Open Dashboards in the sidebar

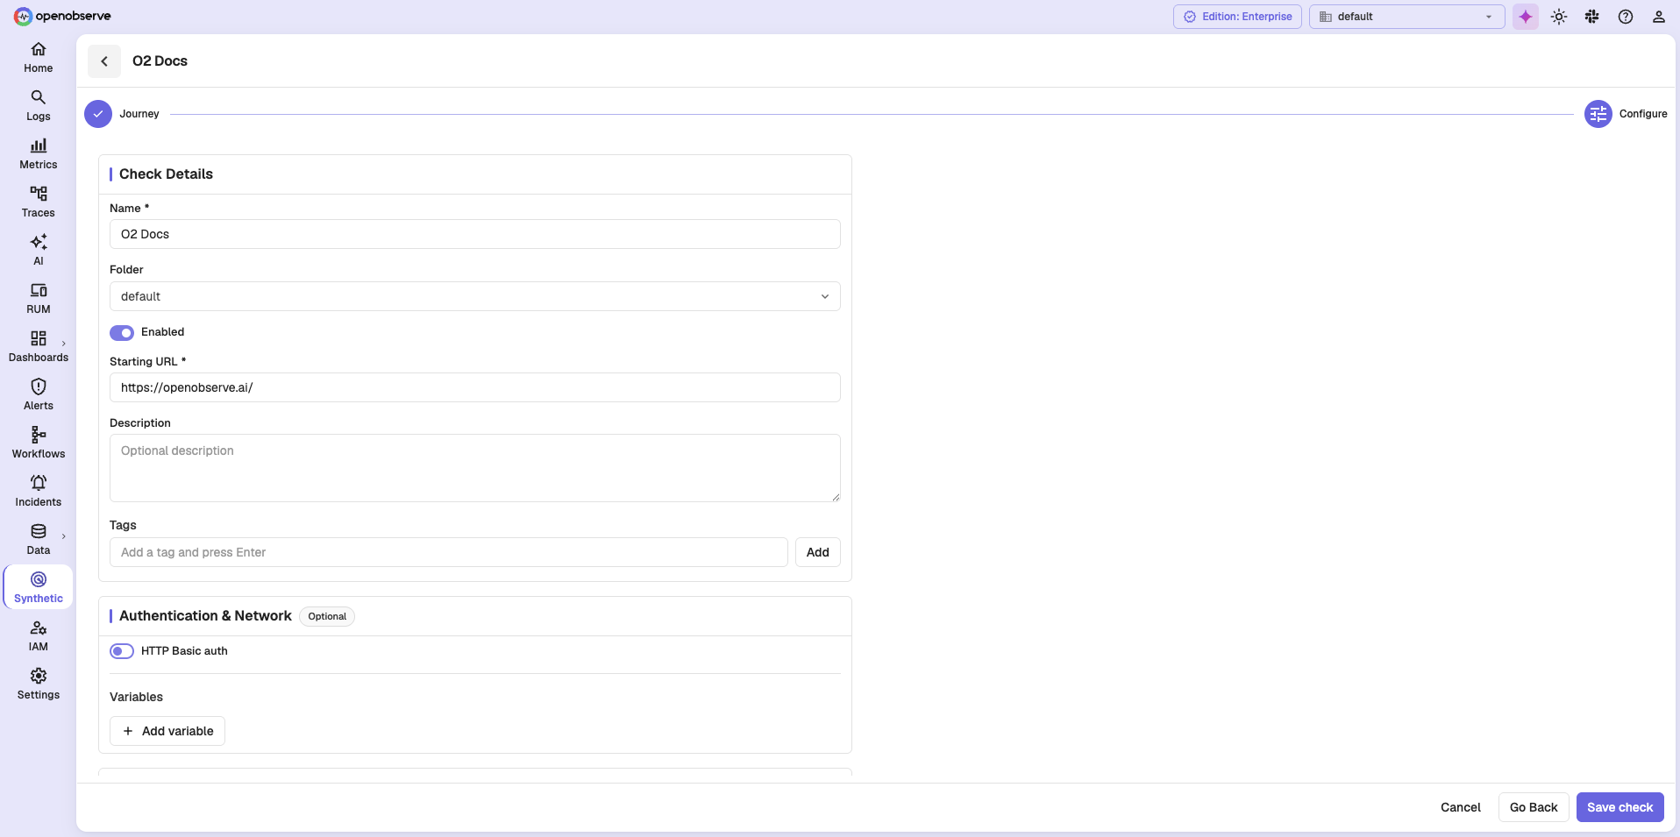coord(39,347)
